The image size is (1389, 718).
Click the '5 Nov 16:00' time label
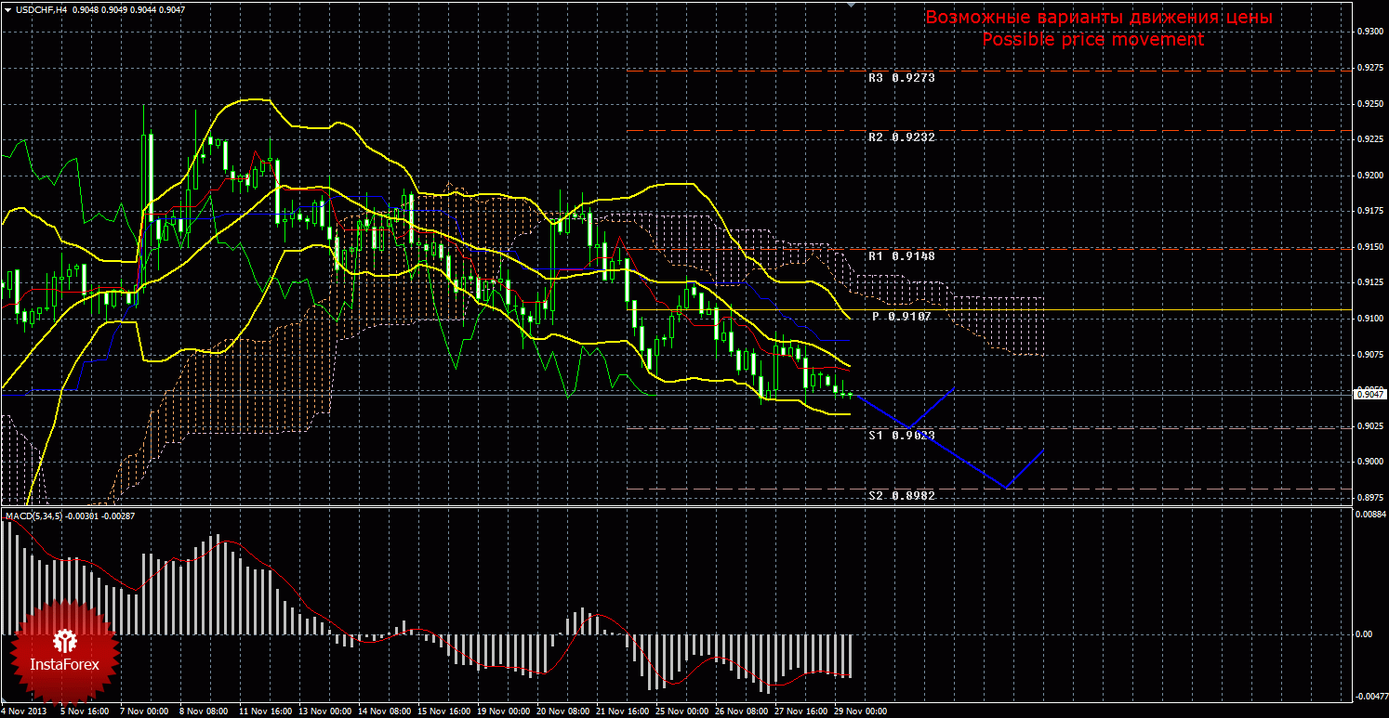(83, 711)
